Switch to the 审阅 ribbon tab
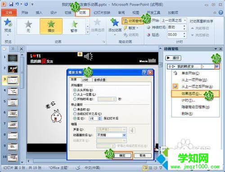225x172 pixels. coord(121,13)
